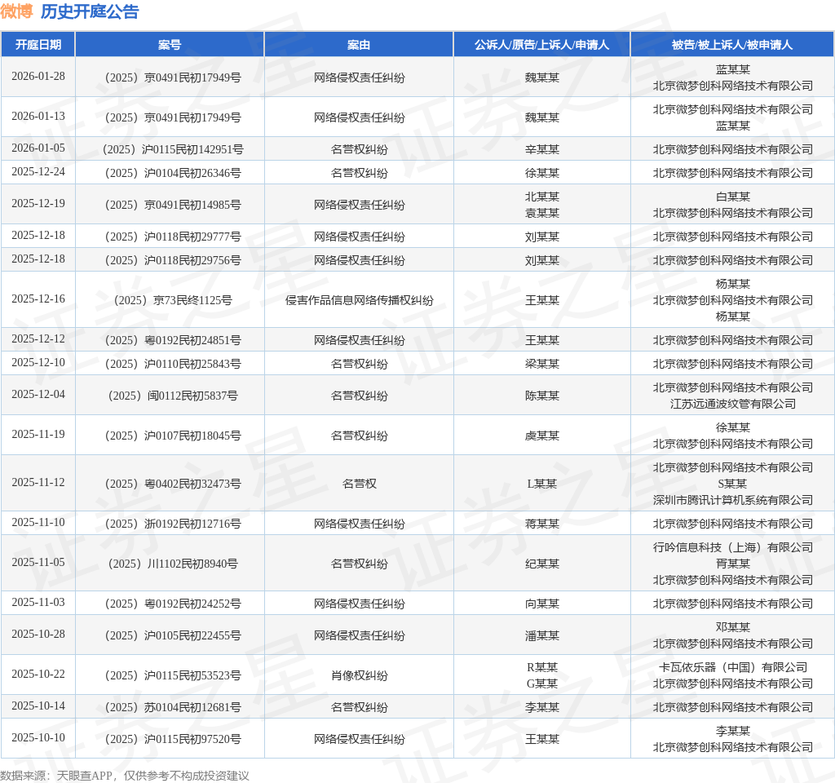Select case number (2025)苏0104民初12681号
The image size is (835, 783).
pyautogui.click(x=173, y=707)
